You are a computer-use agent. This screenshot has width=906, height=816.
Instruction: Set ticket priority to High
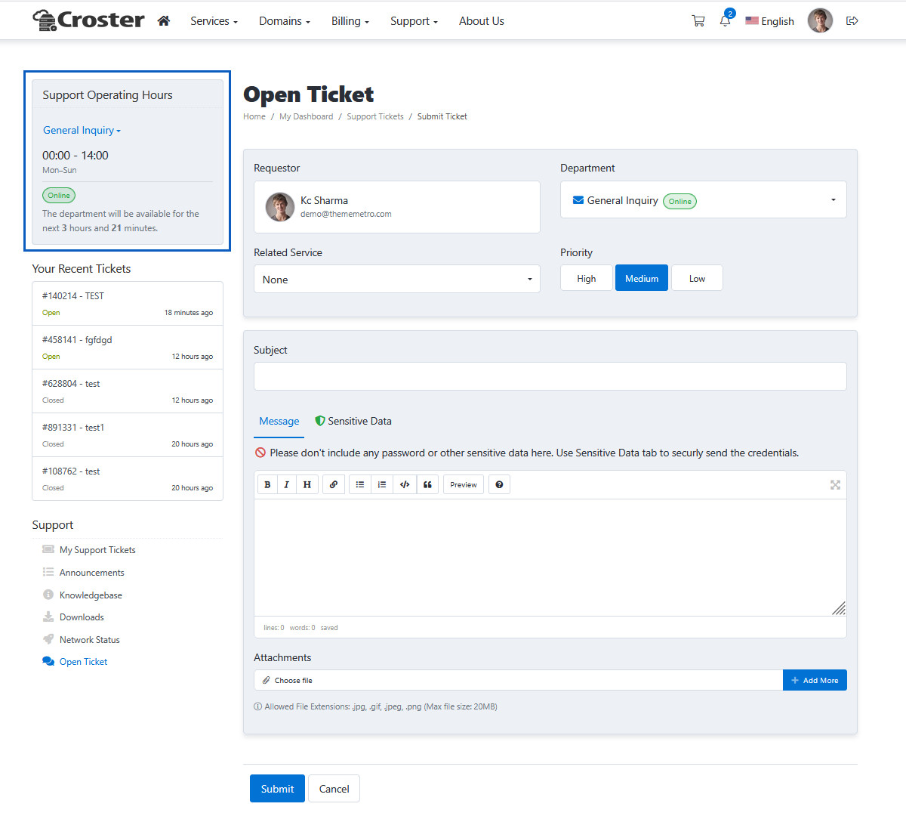point(586,279)
